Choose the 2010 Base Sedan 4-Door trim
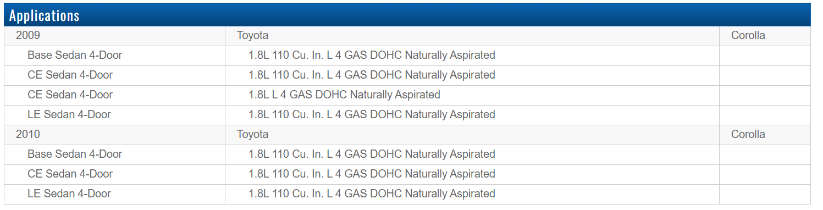The height and width of the screenshot is (210, 823). point(75,154)
